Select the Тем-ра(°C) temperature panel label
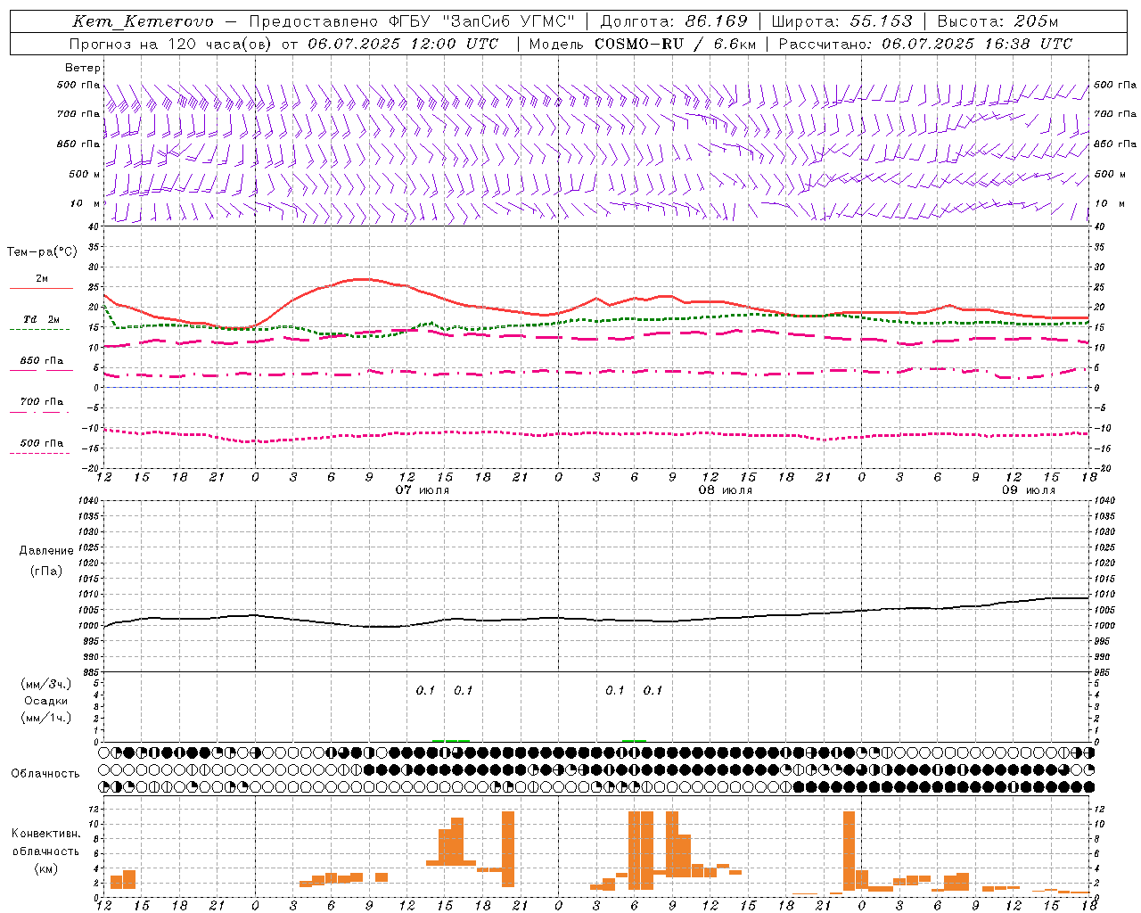 42,252
